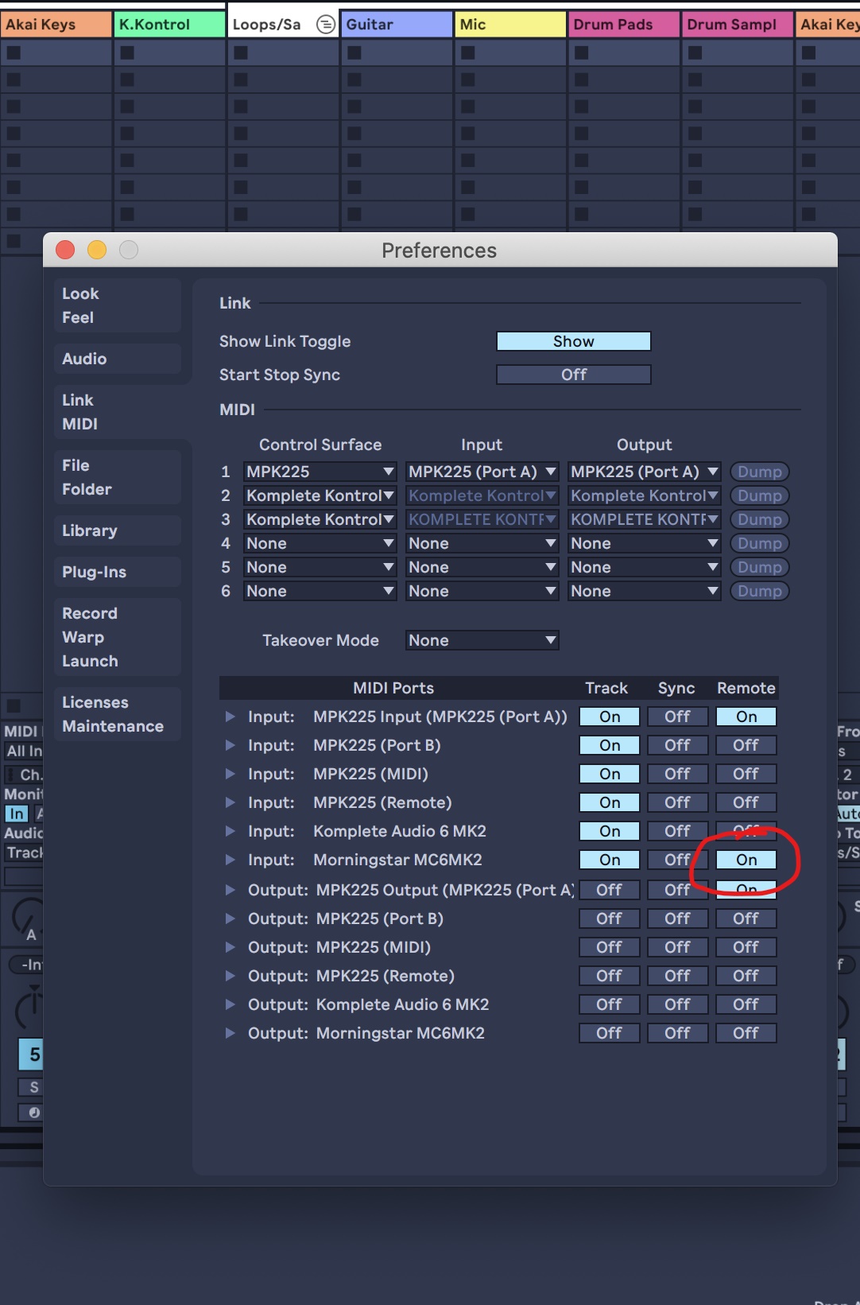Click Dump for control surface 1
The width and height of the screenshot is (860, 1305).
[x=759, y=472]
